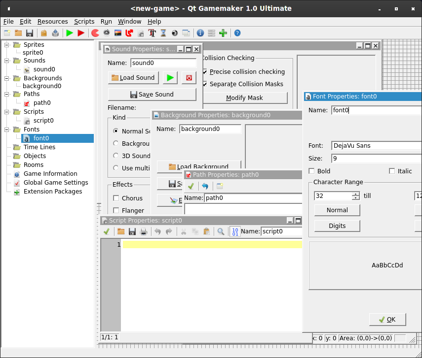Enable the Bold checkbox in Font Properties
The image size is (422, 358).
[x=311, y=171]
